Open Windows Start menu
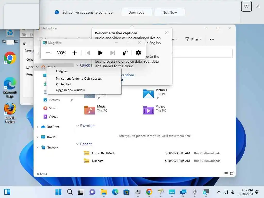 (58, 192)
